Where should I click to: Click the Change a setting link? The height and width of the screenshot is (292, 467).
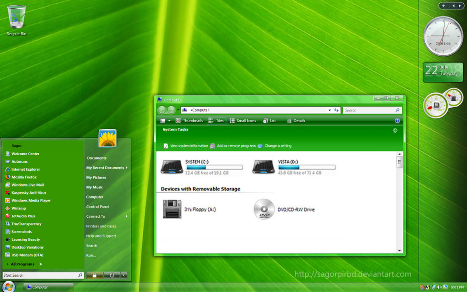click(278, 146)
